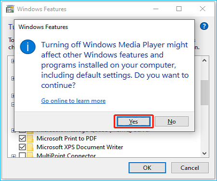Click the scroll down arrow of features list

click(x=204, y=153)
